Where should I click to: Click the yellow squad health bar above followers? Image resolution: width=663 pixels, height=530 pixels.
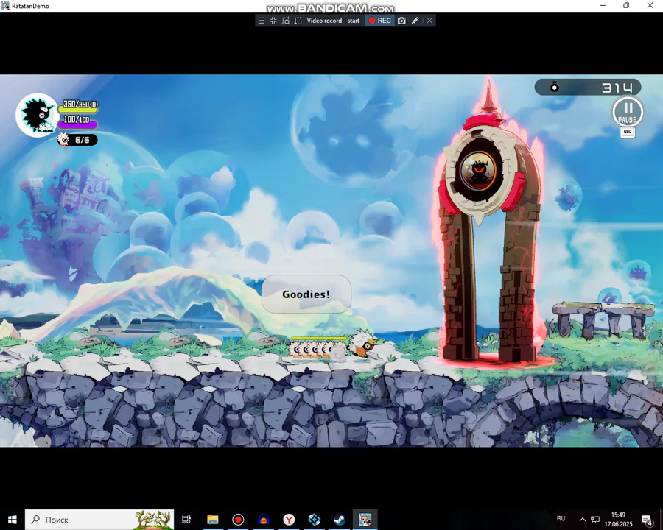point(319,338)
